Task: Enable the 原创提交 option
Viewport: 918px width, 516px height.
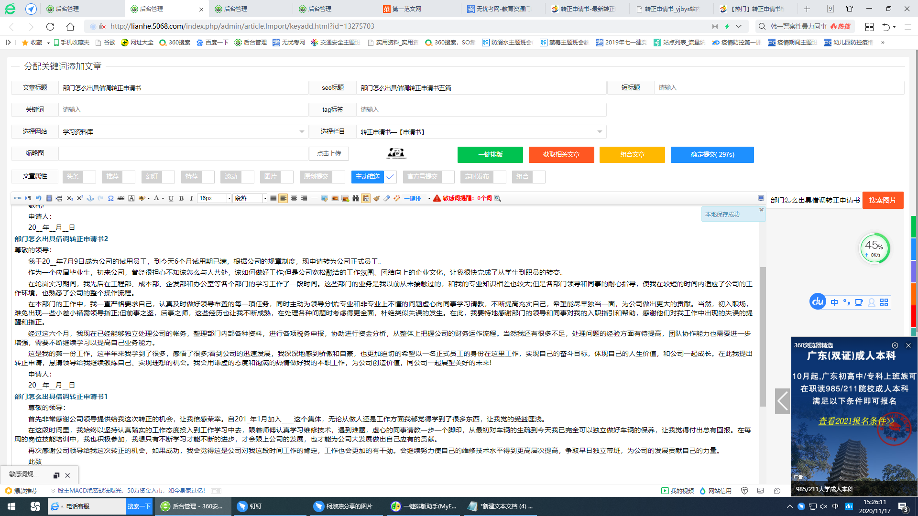Action: point(339,177)
